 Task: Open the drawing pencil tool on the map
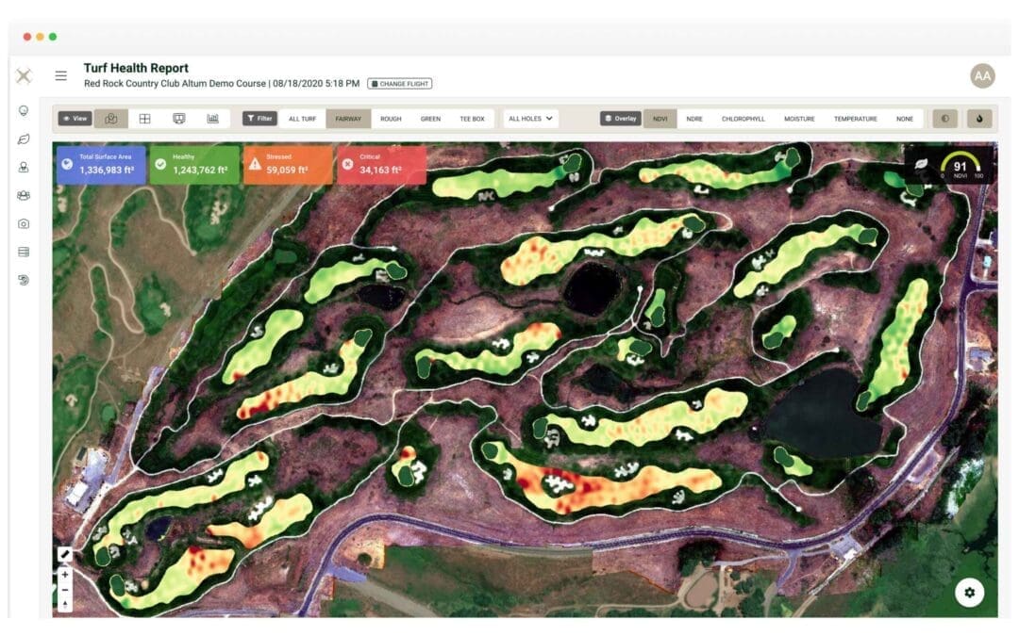(64, 554)
